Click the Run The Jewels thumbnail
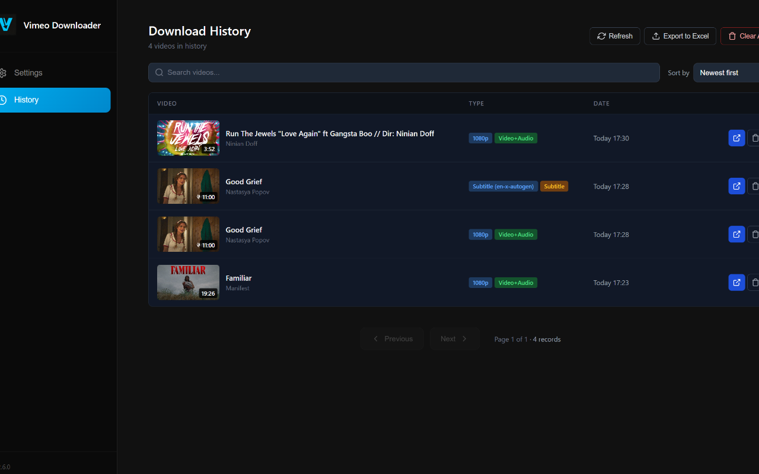The height and width of the screenshot is (474, 759). tap(188, 138)
